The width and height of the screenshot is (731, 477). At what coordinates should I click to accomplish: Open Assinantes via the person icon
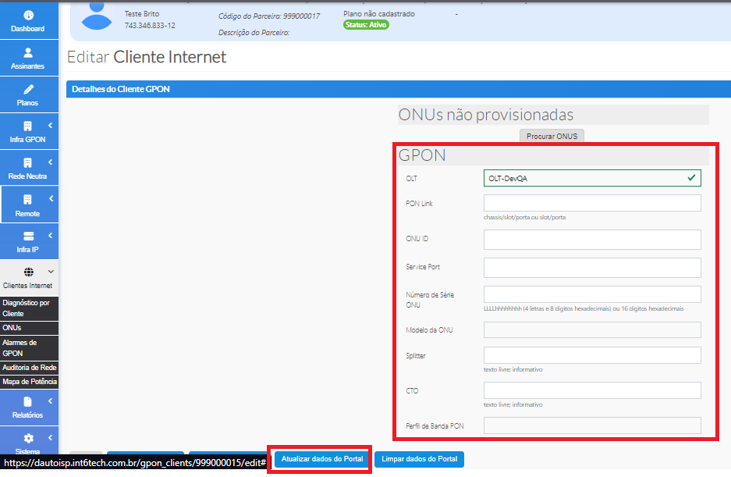(29, 52)
